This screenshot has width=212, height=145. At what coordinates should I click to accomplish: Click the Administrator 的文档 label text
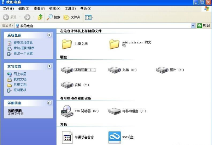(136, 44)
